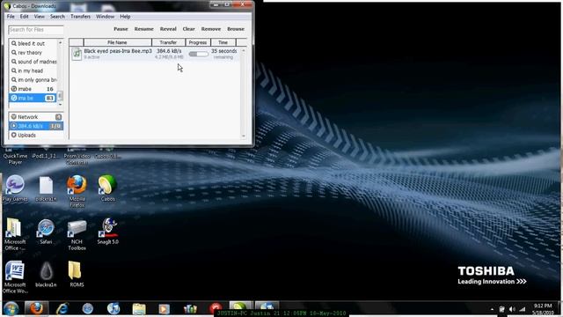The image size is (563, 317).
Task: Open the File menu in Cabos
Action: (11, 17)
